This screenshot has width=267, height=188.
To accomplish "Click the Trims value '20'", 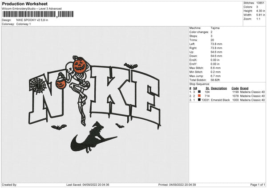I will point(212,40).
